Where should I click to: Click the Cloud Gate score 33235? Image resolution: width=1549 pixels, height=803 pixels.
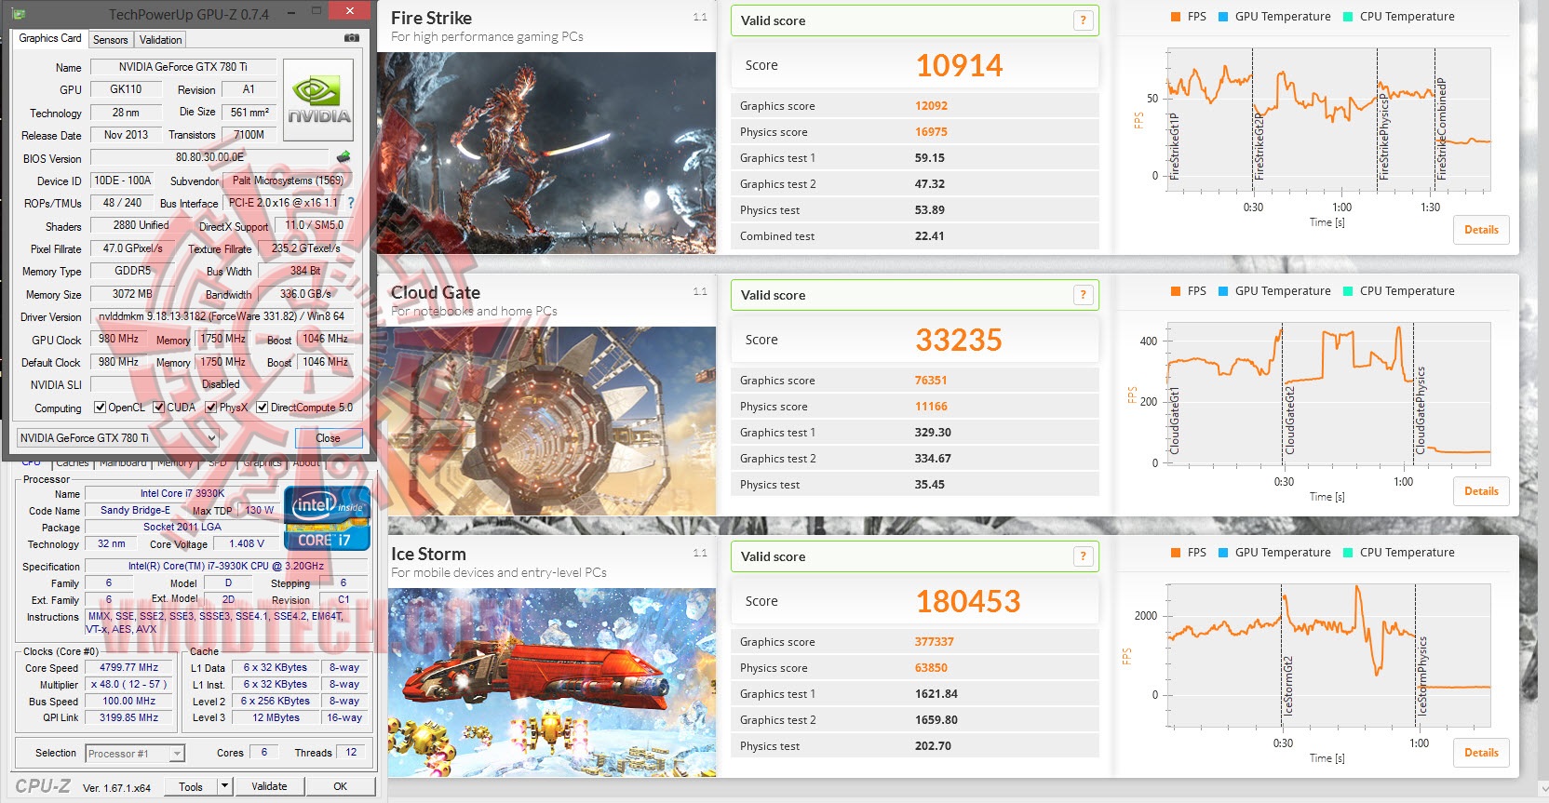coord(959,340)
